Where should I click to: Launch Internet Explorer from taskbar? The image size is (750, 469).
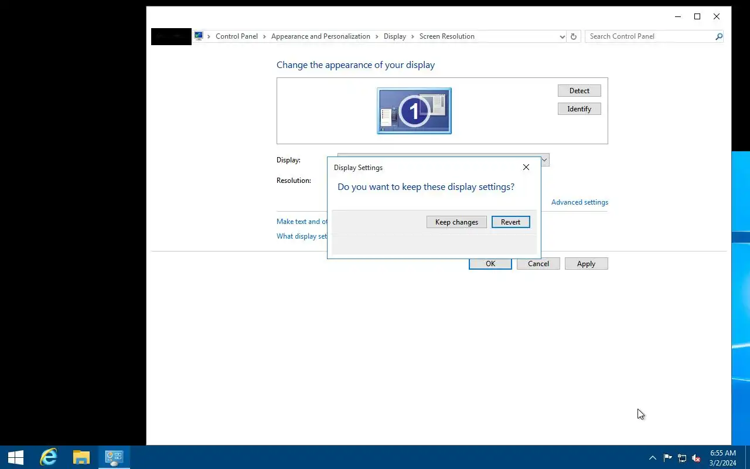tap(48, 457)
